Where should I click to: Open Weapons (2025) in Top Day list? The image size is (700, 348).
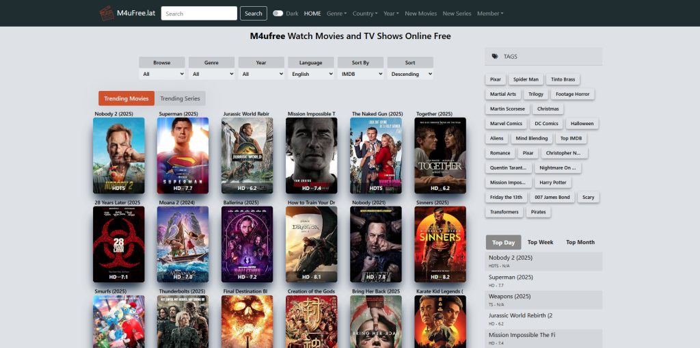[509, 297]
